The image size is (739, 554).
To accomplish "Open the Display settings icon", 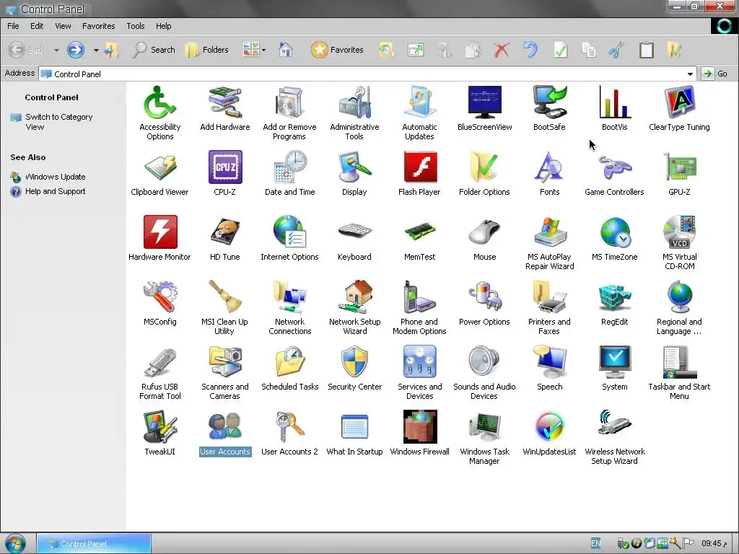I will [354, 167].
